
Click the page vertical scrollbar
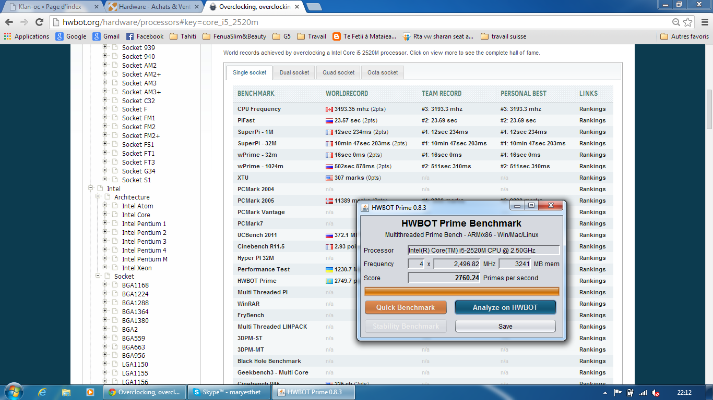[x=709, y=109]
